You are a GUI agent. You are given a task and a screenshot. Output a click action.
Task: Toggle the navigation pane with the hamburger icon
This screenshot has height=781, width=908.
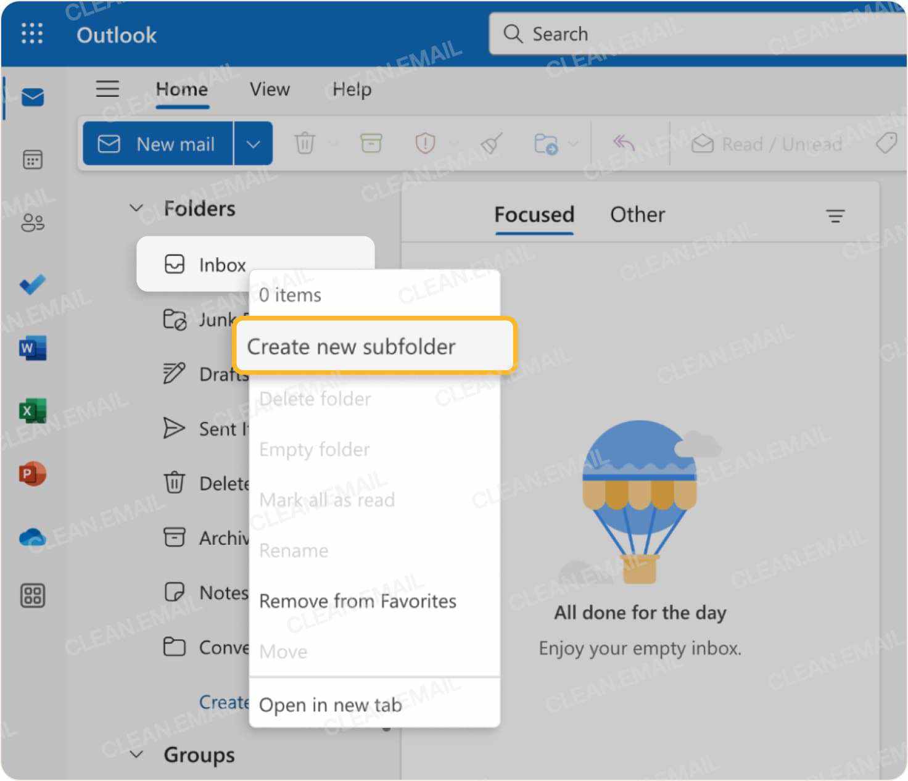click(x=107, y=89)
